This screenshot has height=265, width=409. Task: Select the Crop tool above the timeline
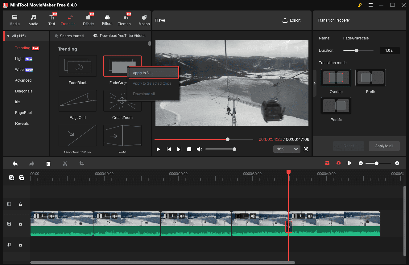pos(81,163)
